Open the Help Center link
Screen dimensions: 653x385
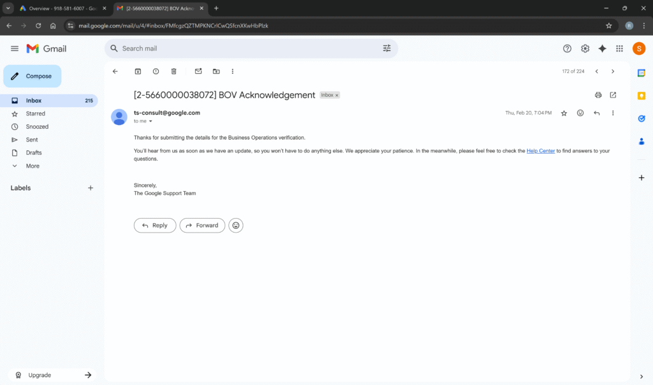pyautogui.click(x=540, y=151)
